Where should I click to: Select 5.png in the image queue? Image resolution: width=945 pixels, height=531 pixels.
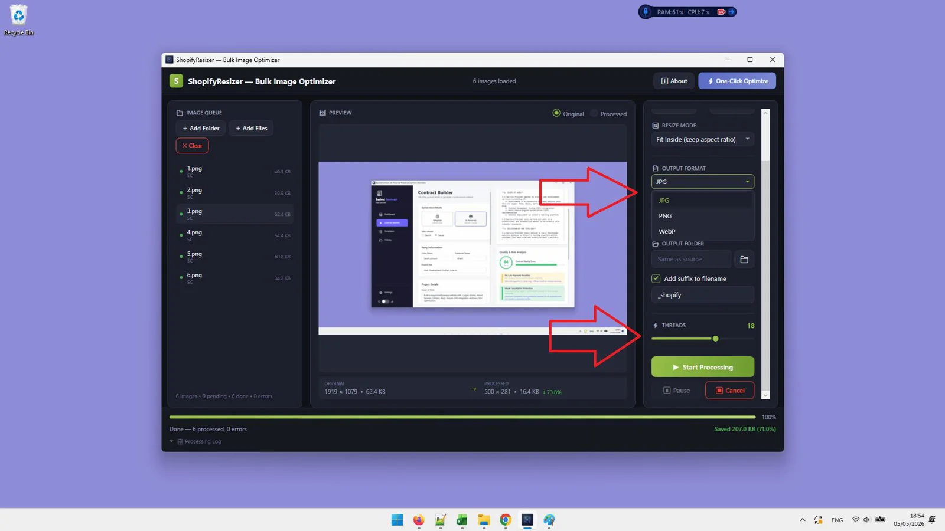pos(234,257)
